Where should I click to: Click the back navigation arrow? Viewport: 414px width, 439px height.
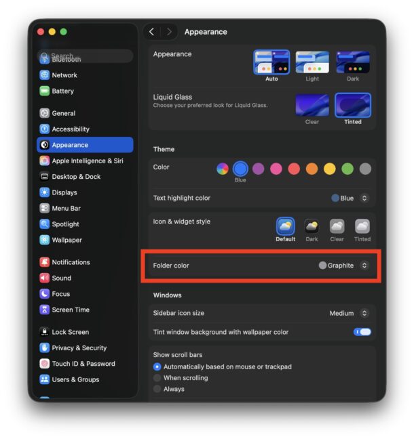(151, 32)
